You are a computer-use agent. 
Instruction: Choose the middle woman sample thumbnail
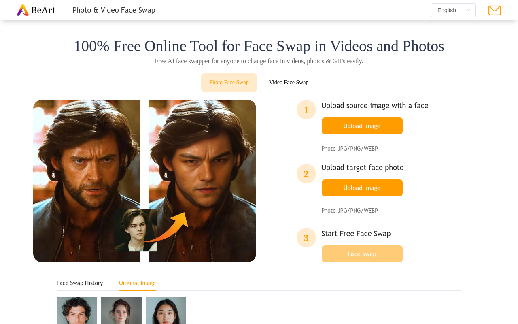(x=121, y=311)
